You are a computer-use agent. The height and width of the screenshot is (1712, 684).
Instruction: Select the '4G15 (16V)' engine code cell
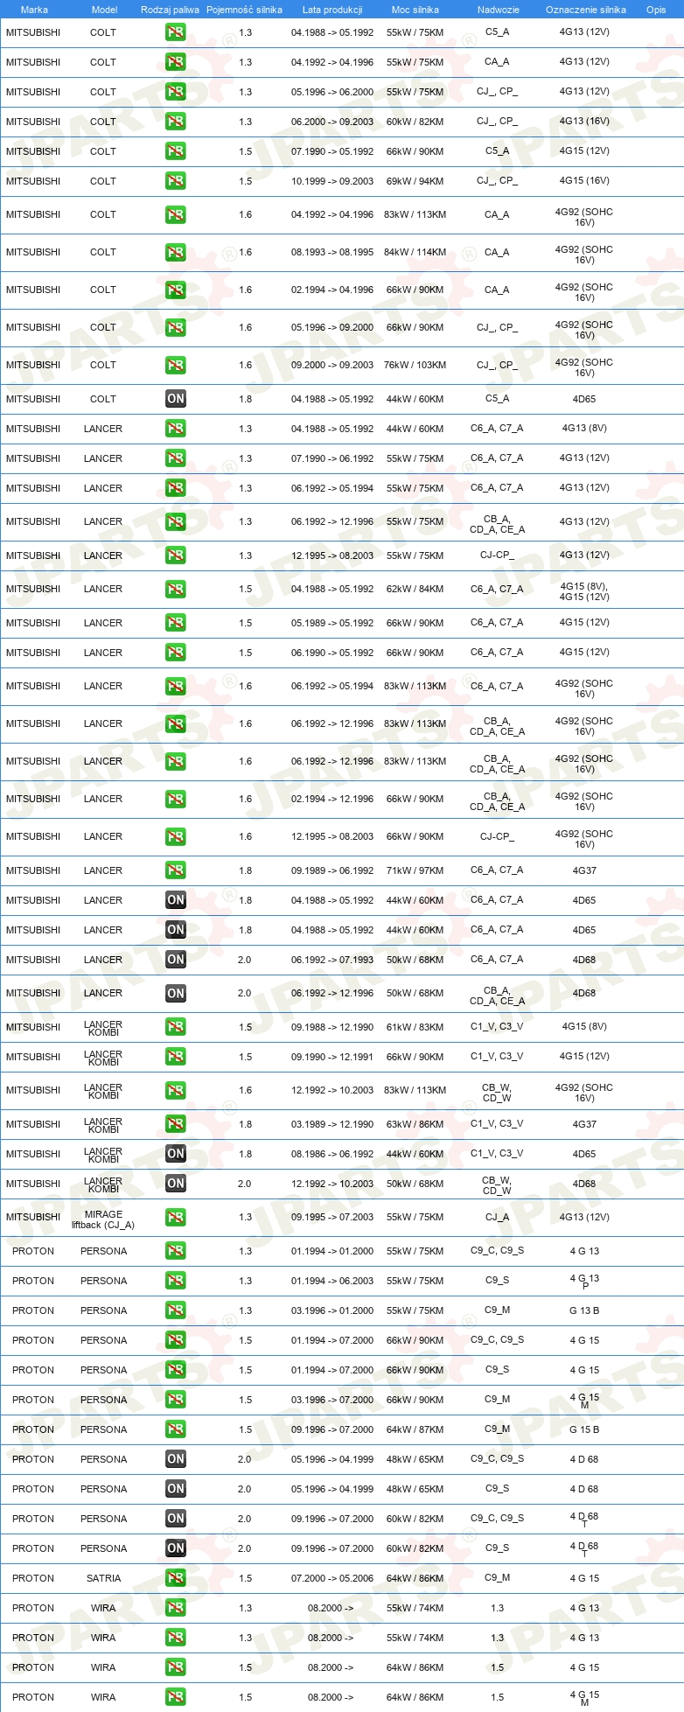(x=584, y=181)
